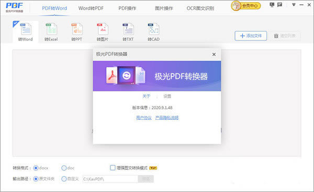Enable the 增强图文转换模式 checkbox
Viewport: 314px width, 192px height.
(113, 167)
